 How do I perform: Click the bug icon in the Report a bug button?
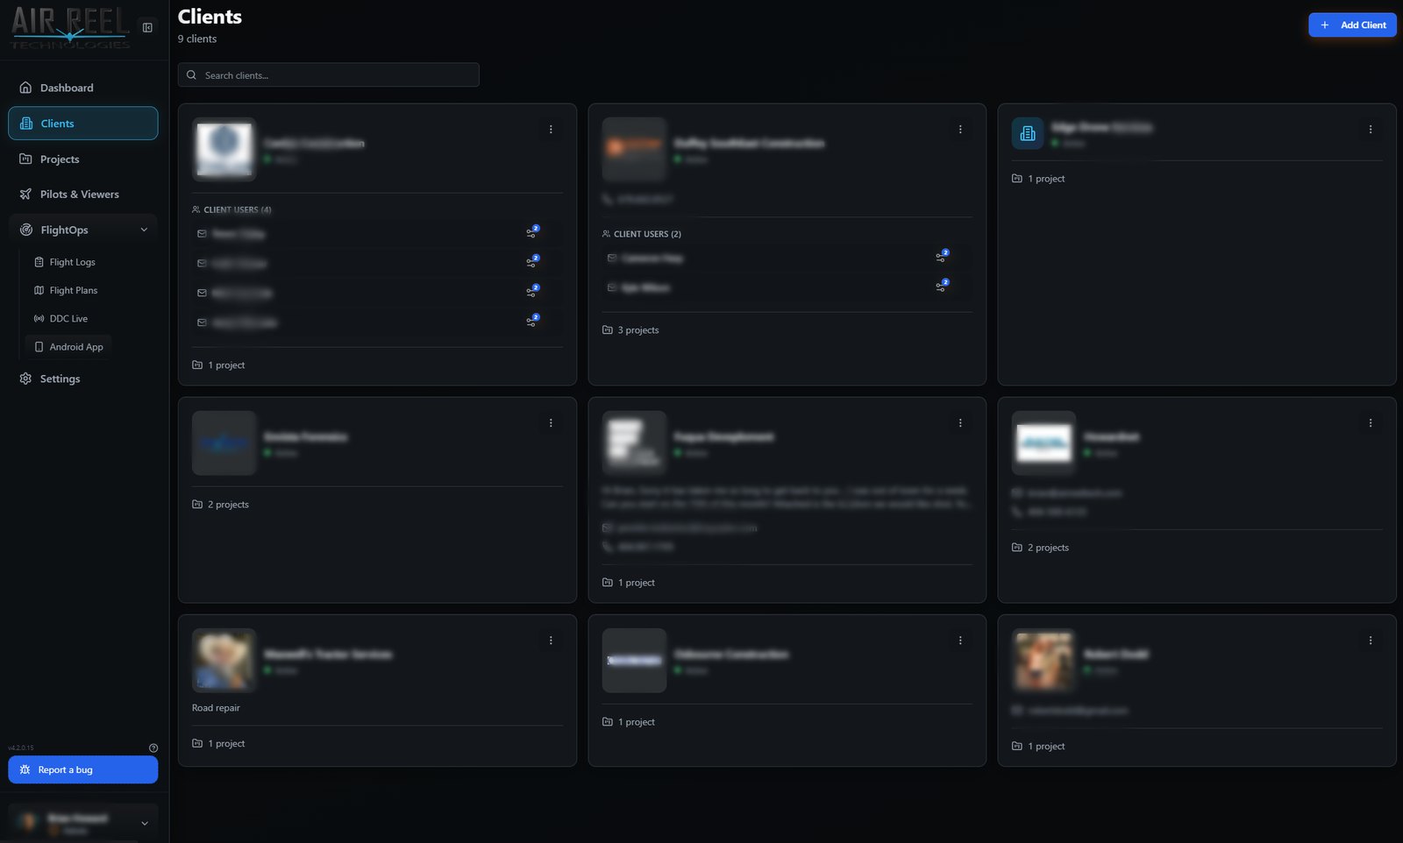coord(25,769)
